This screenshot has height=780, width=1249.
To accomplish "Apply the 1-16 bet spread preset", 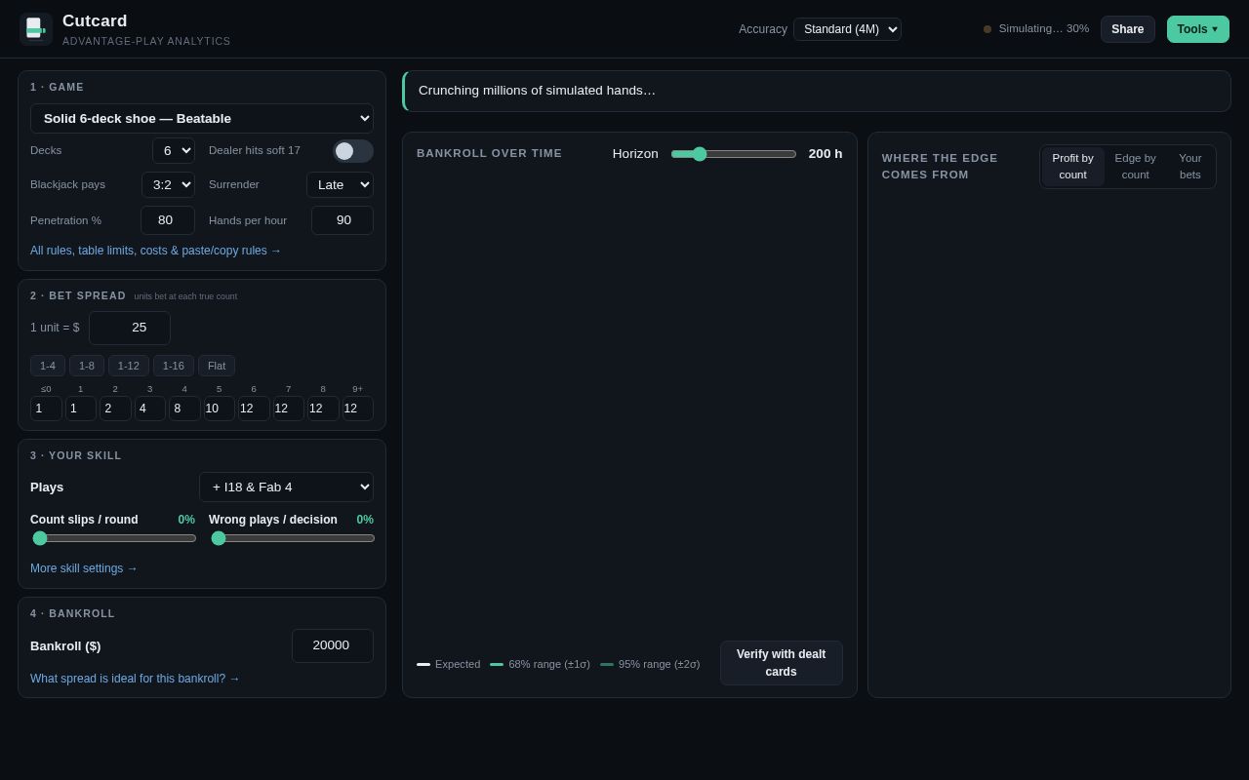I will pyautogui.click(x=174, y=366).
